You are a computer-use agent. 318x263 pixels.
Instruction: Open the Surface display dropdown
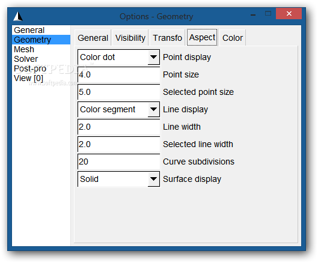pos(118,179)
